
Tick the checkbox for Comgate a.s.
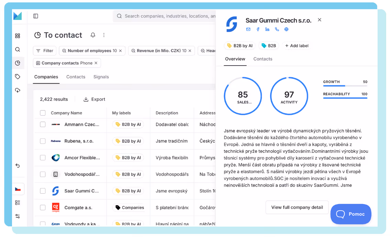(x=43, y=207)
